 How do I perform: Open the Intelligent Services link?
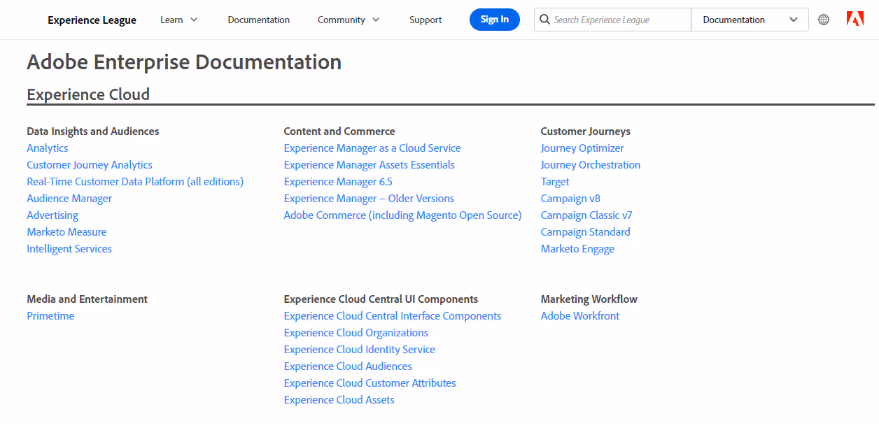coord(69,249)
